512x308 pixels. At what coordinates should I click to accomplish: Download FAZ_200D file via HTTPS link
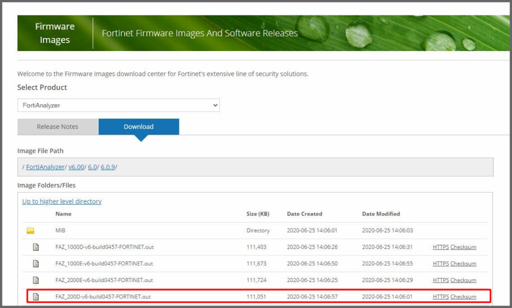click(441, 296)
